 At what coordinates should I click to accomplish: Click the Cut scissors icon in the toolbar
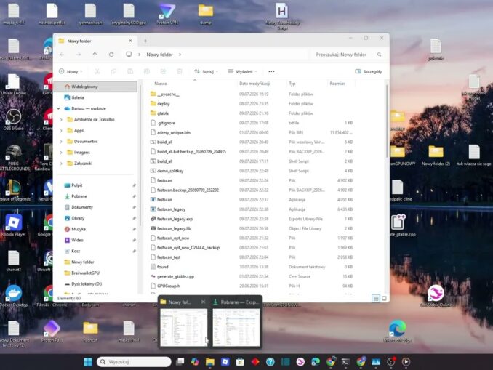tap(97, 71)
